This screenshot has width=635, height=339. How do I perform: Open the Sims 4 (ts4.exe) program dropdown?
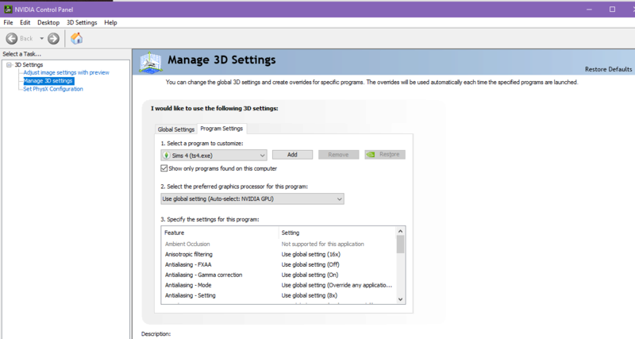[x=214, y=155]
